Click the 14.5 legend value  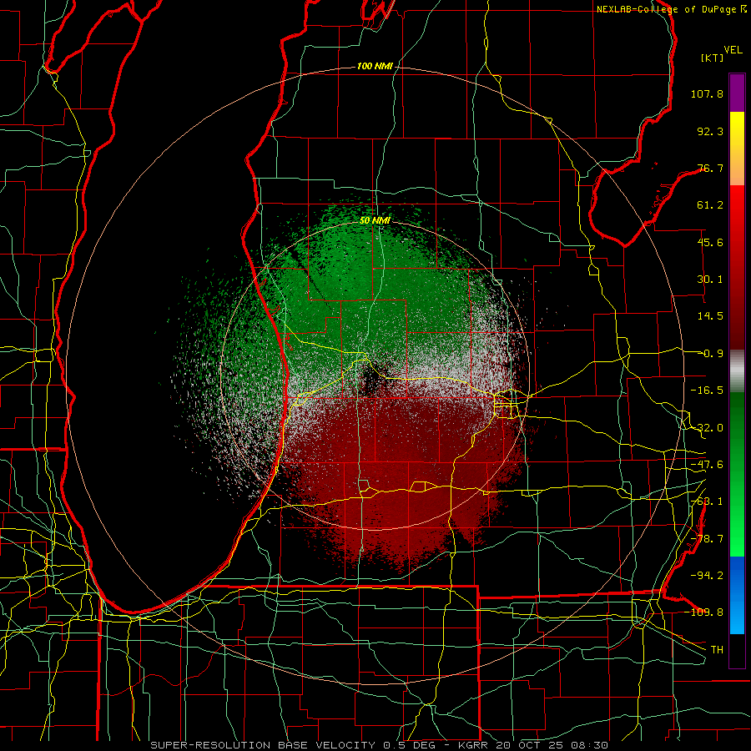point(710,316)
